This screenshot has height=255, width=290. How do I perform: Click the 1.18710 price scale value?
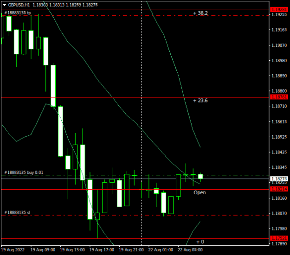pos(279,106)
